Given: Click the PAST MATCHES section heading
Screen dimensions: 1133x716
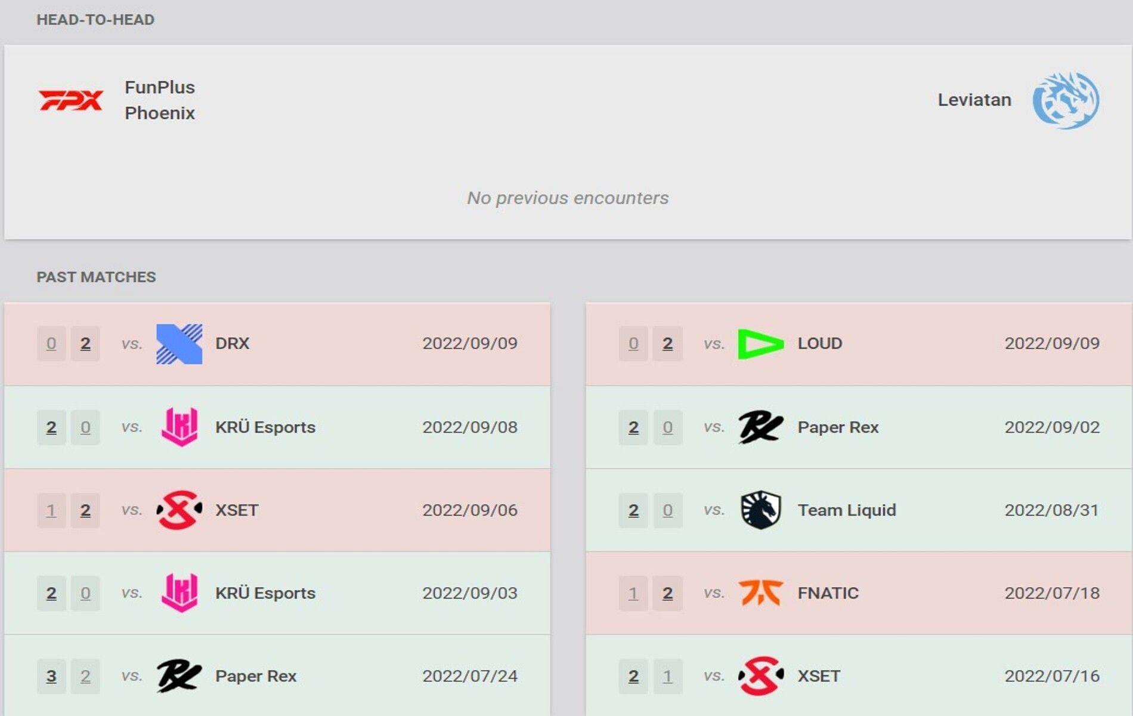Looking at the screenshot, I should coord(96,277).
